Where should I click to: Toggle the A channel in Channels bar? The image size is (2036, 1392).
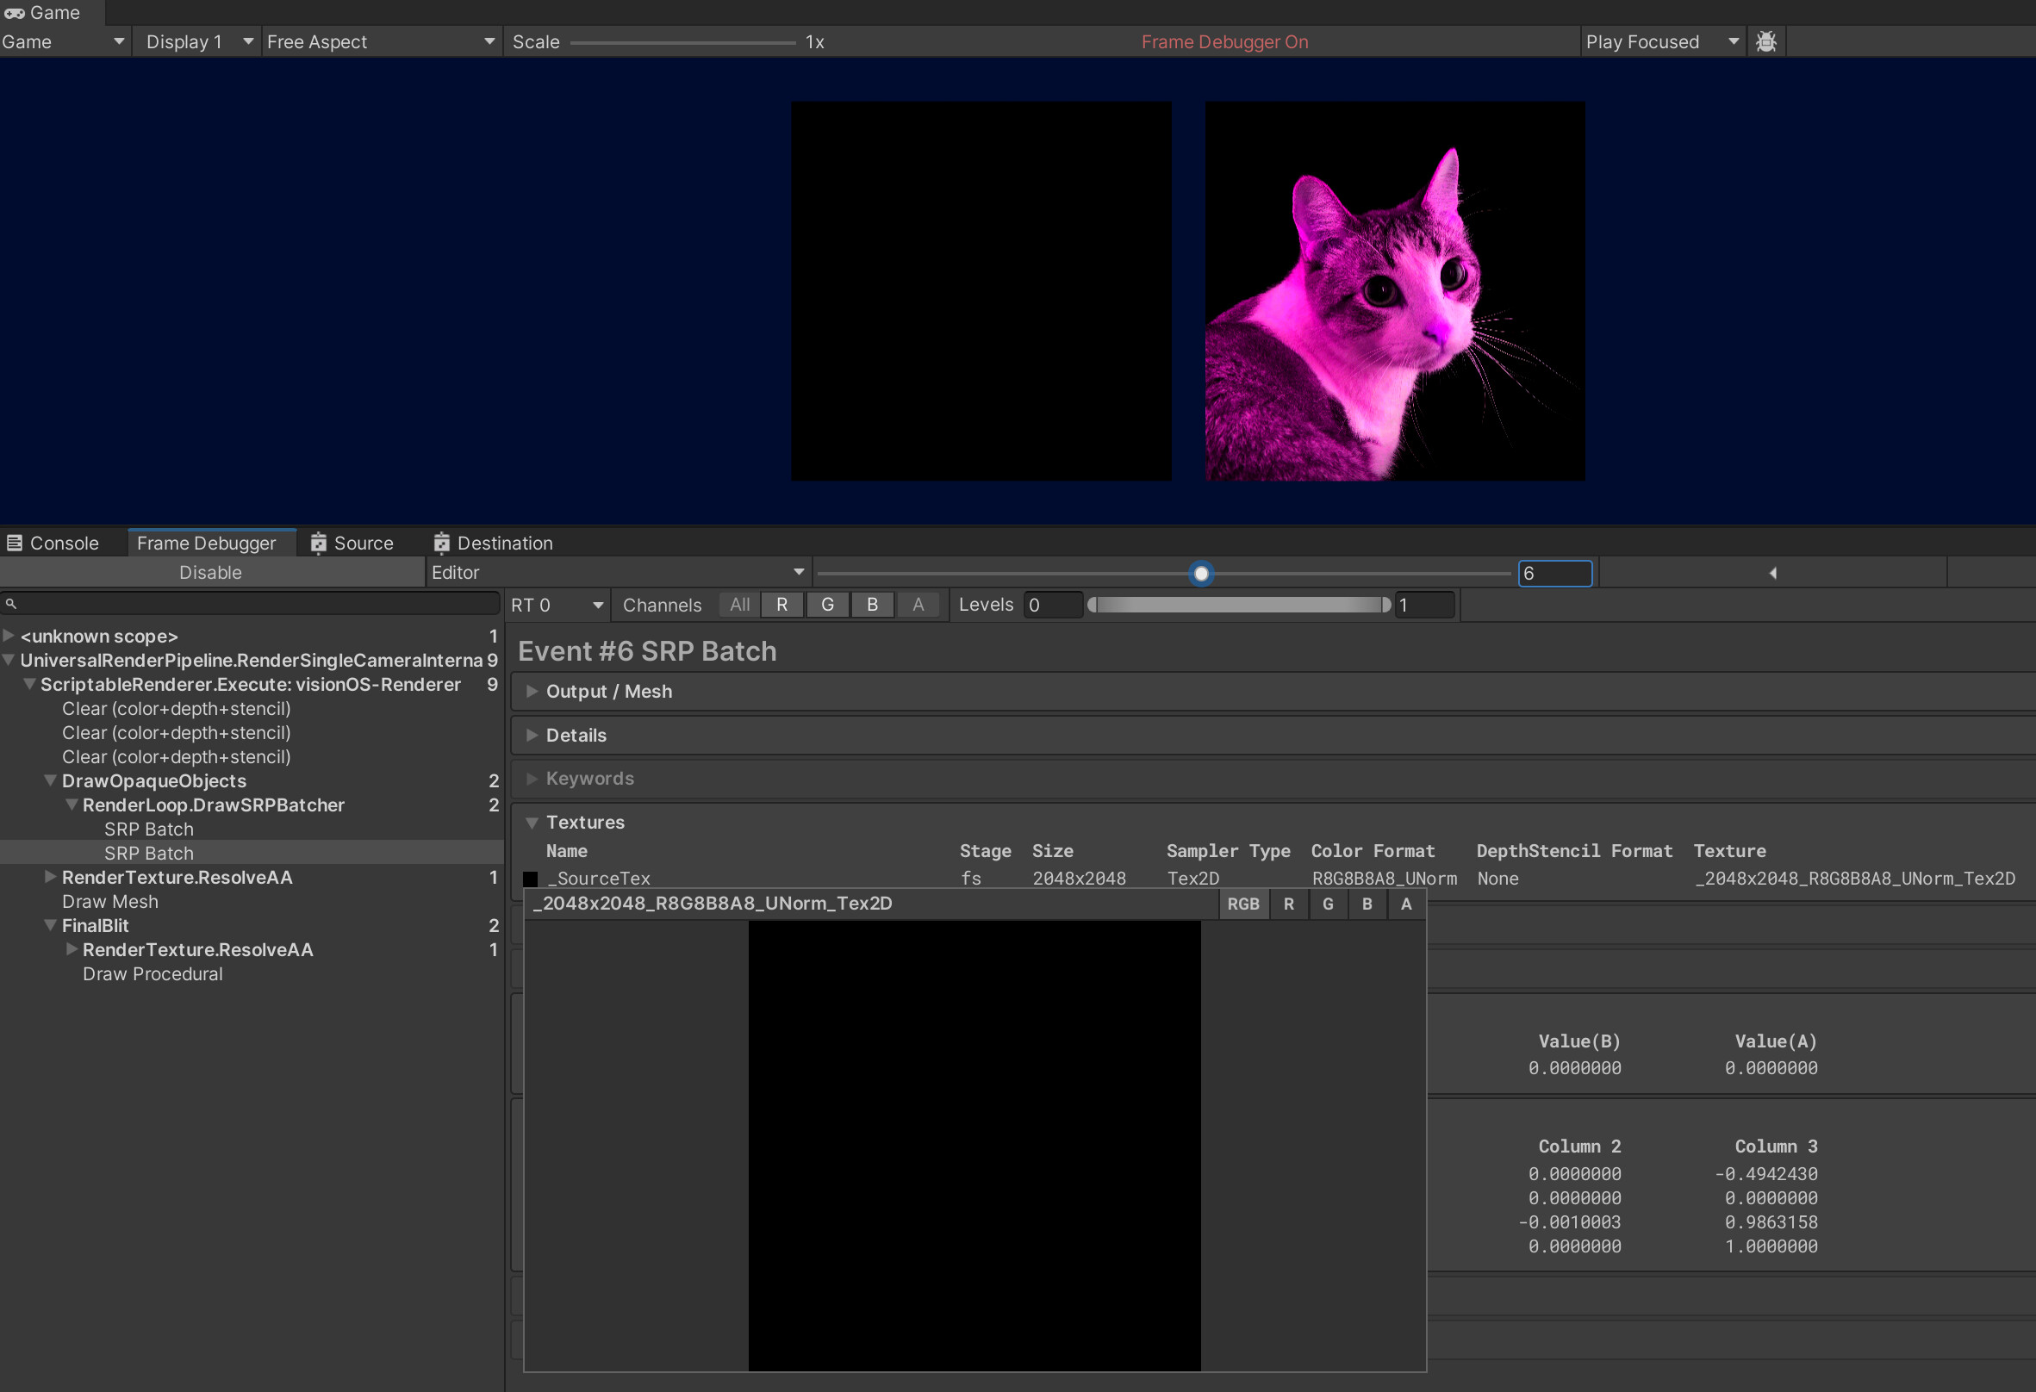tap(918, 605)
